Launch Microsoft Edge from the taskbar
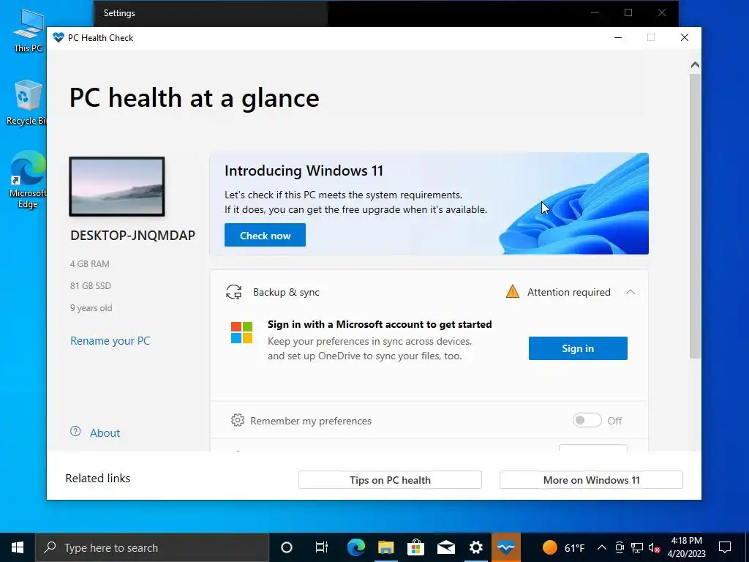This screenshot has height=562, width=749. (x=356, y=547)
